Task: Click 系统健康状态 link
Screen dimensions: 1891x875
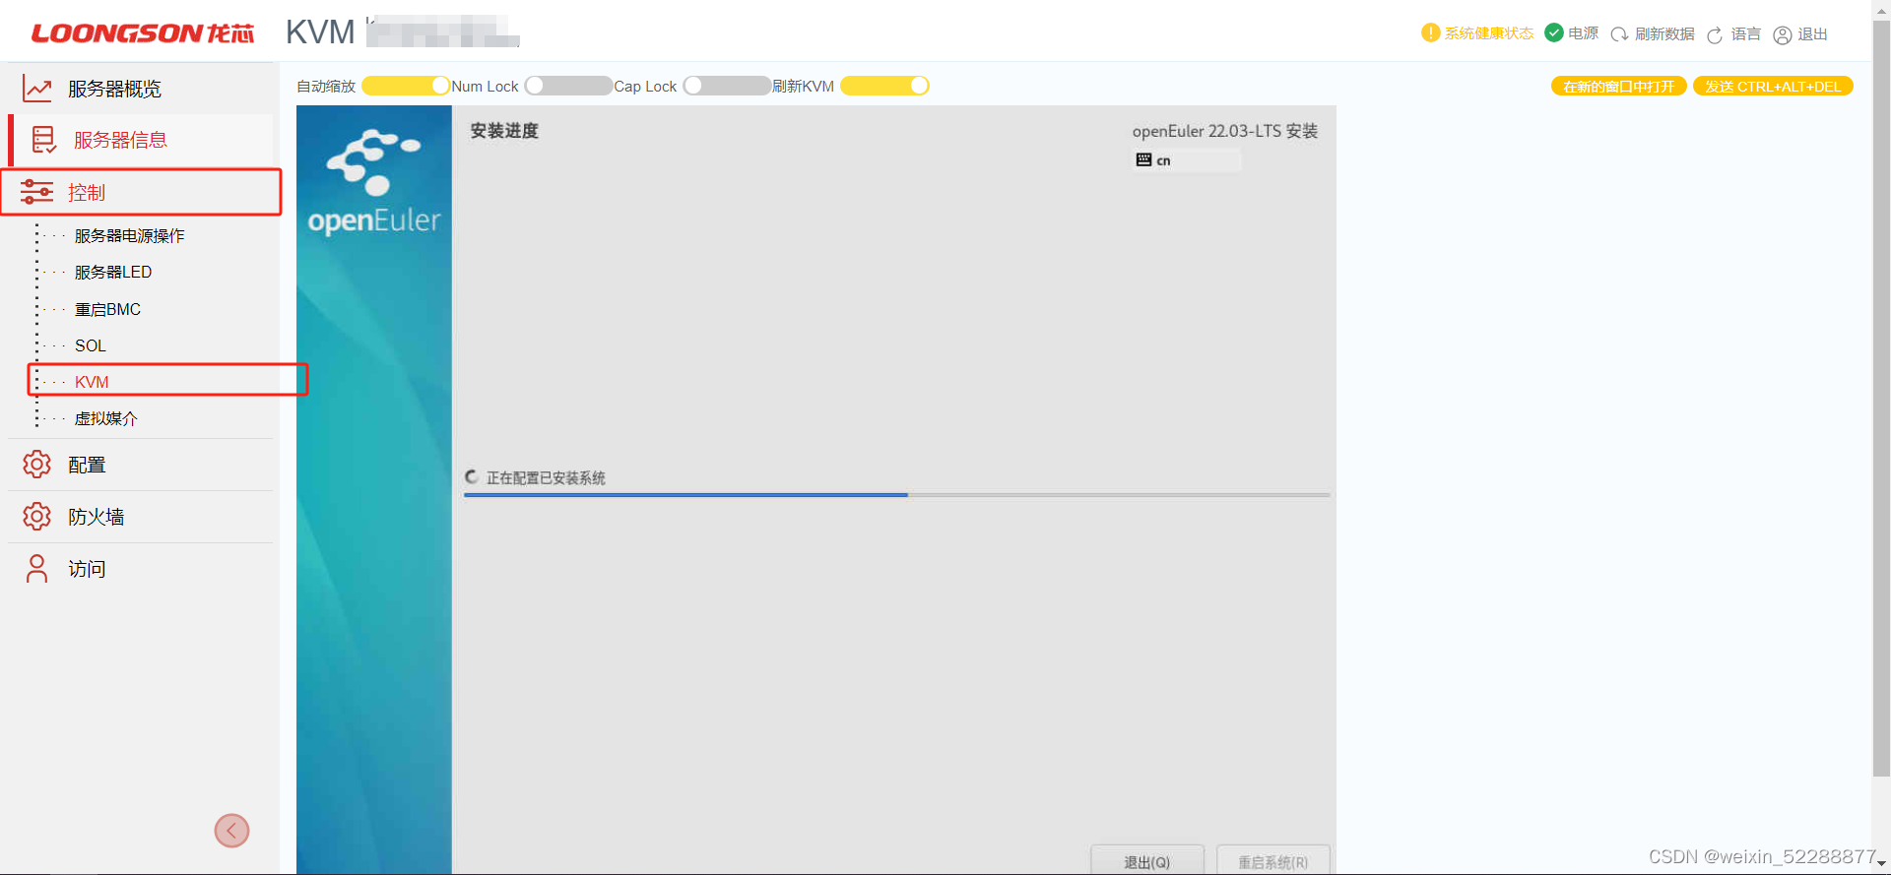Action: (1489, 33)
